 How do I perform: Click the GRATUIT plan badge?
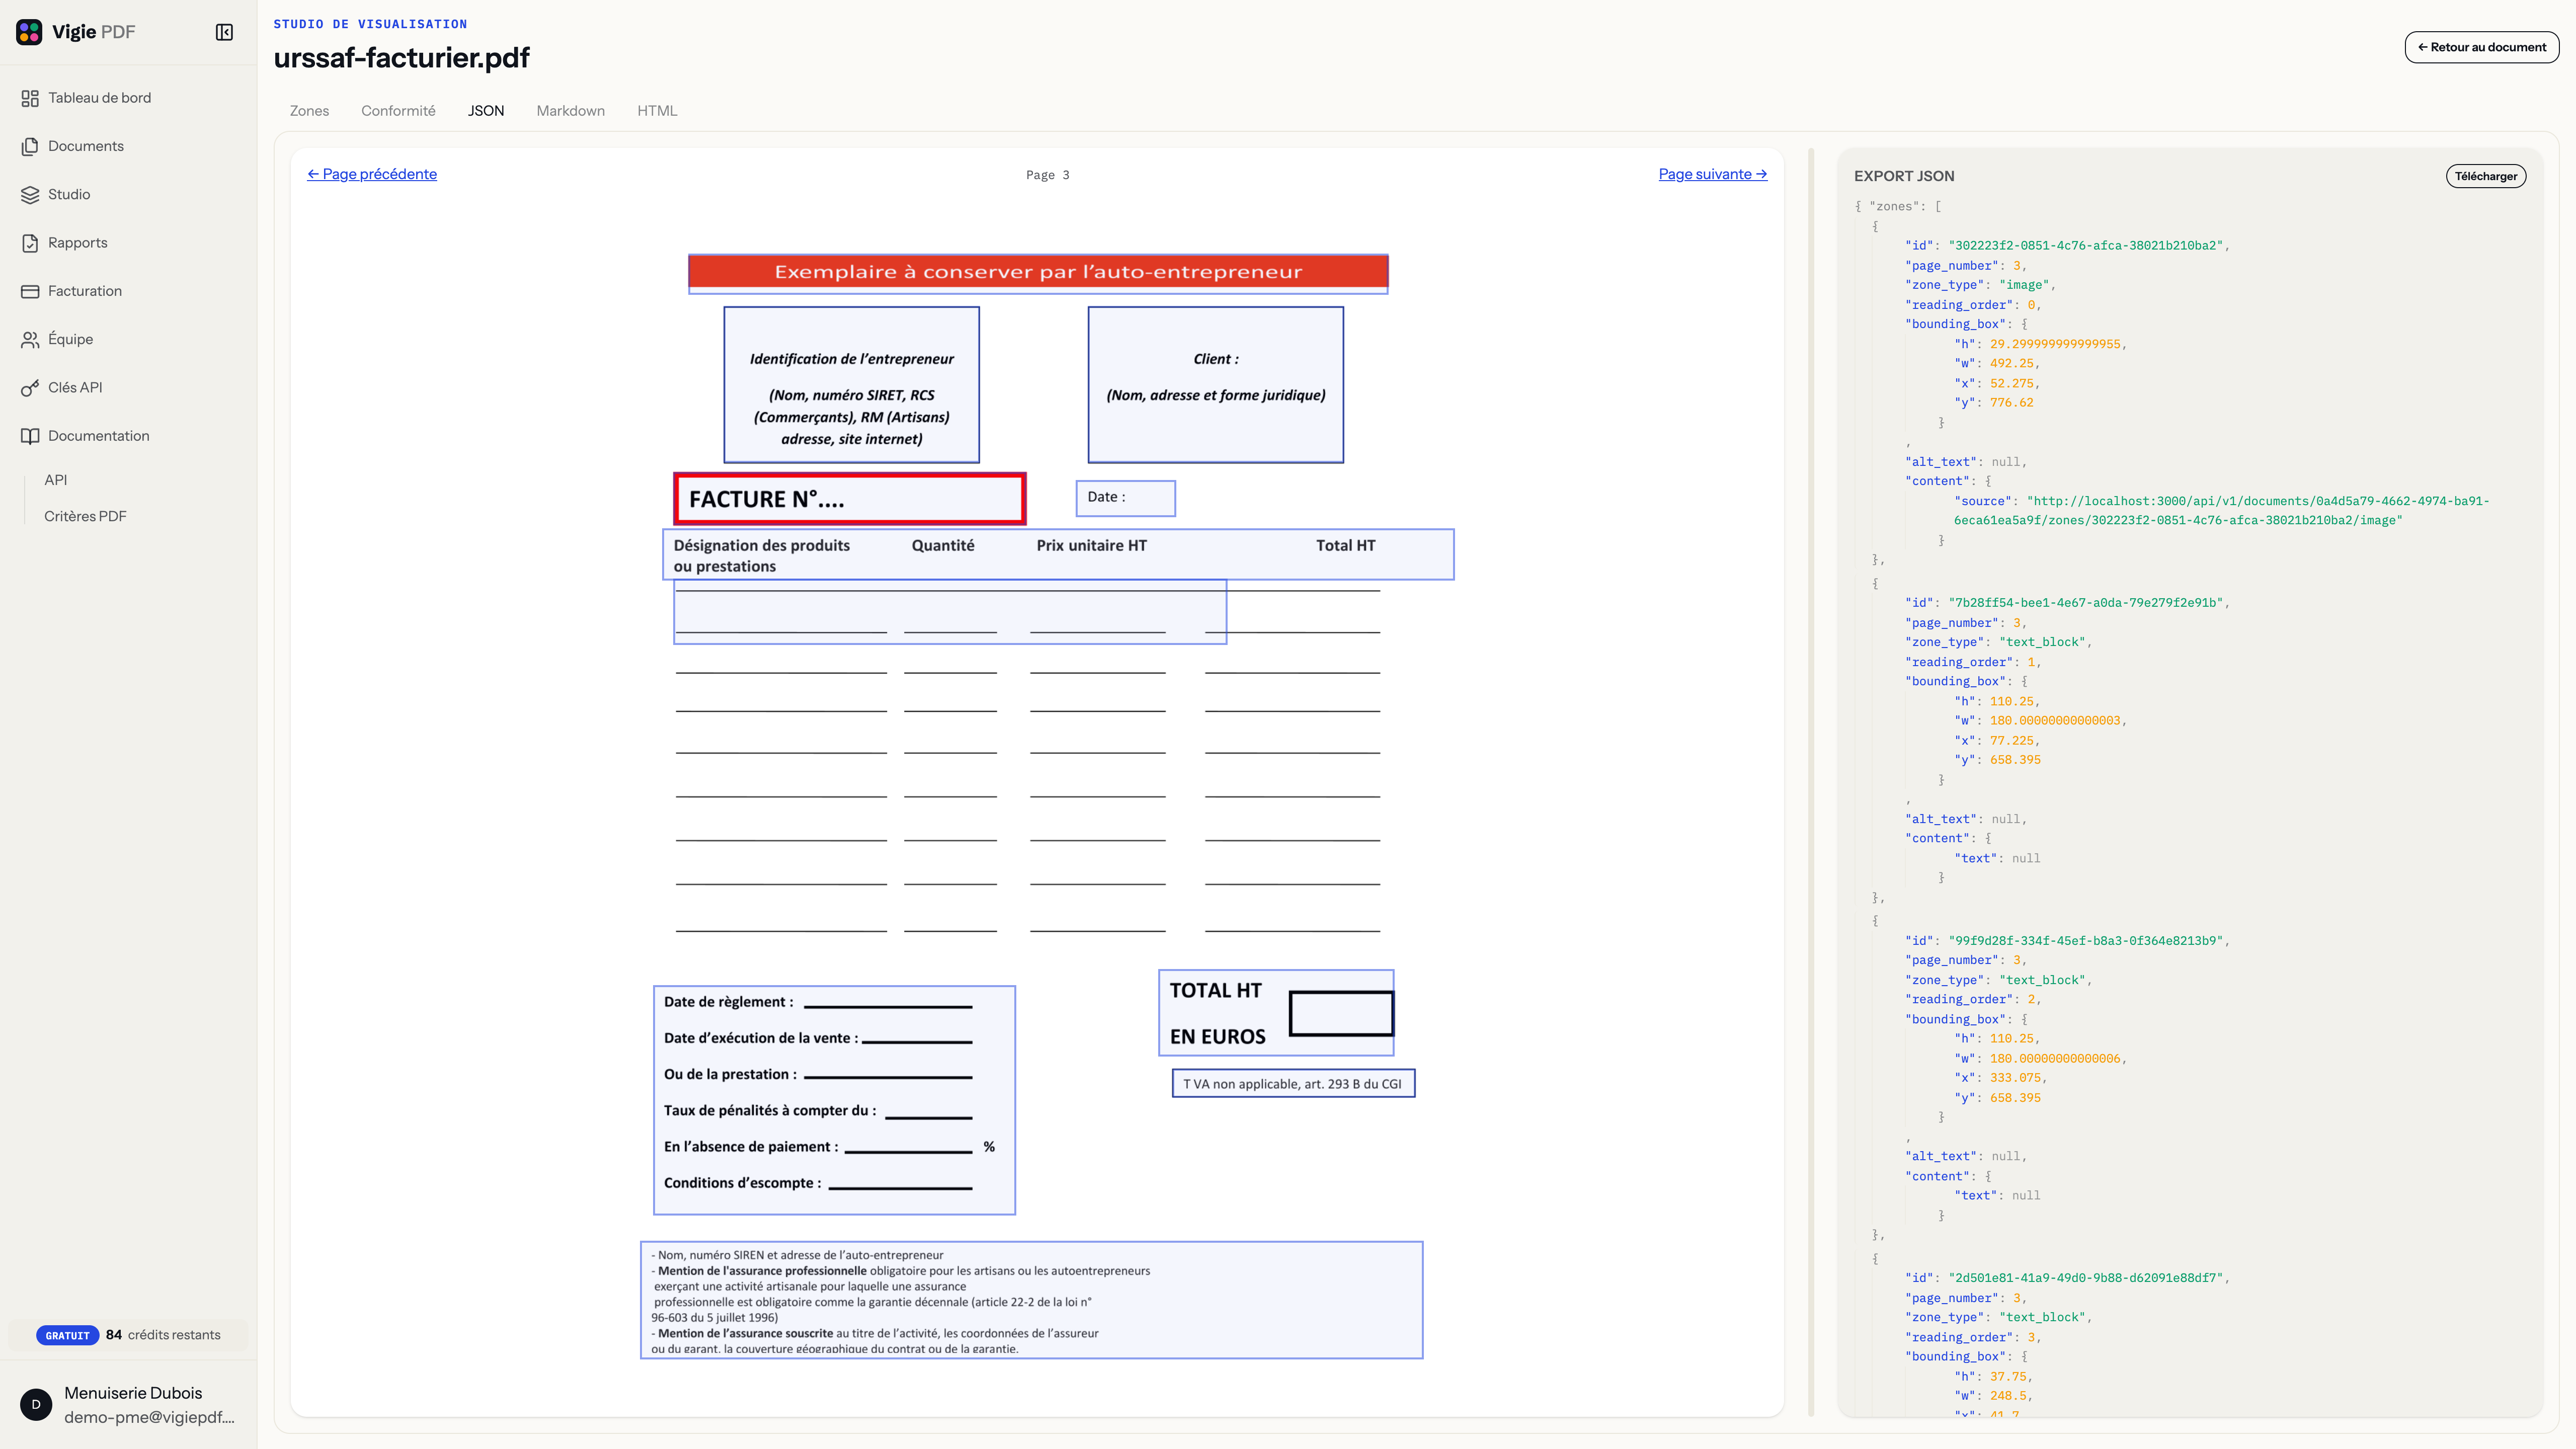pos(67,1335)
